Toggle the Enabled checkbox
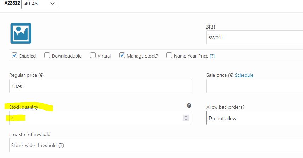This screenshot has width=303, height=158. pos(15,55)
